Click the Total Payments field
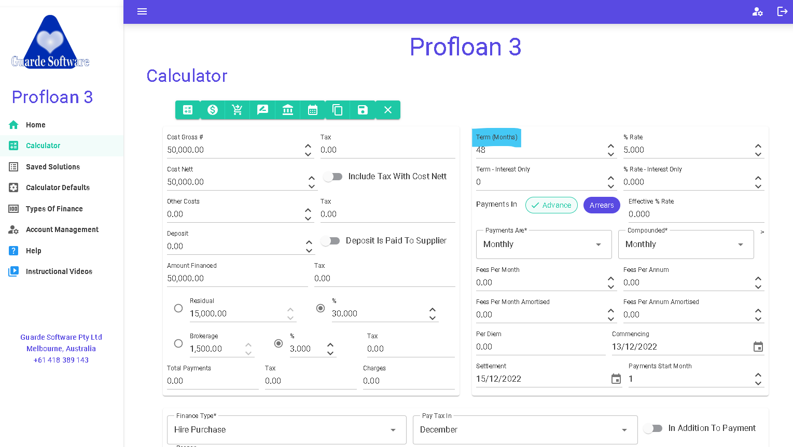793x447 pixels. pyautogui.click(x=213, y=381)
